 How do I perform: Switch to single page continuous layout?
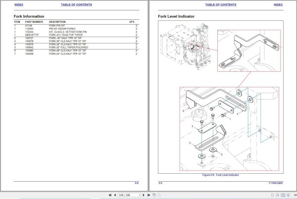pyautogui.click(x=278, y=195)
